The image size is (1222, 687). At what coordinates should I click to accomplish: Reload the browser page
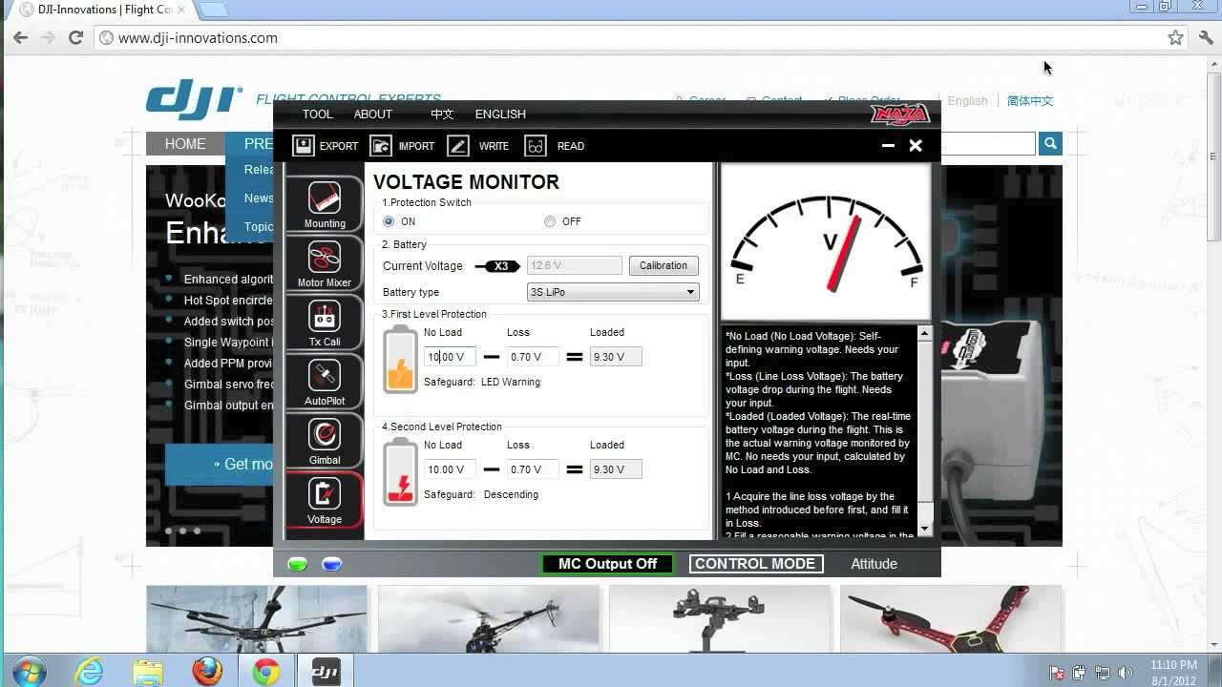coord(76,38)
